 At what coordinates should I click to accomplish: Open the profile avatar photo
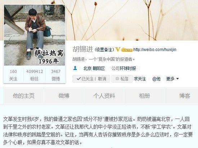pos(35,35)
